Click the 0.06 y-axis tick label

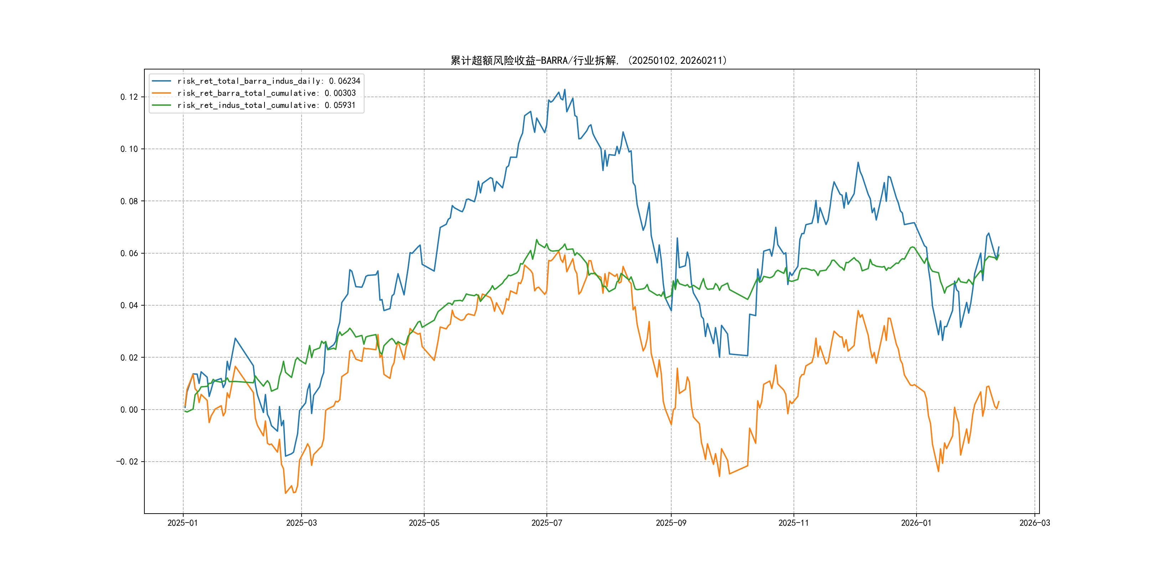(129, 254)
